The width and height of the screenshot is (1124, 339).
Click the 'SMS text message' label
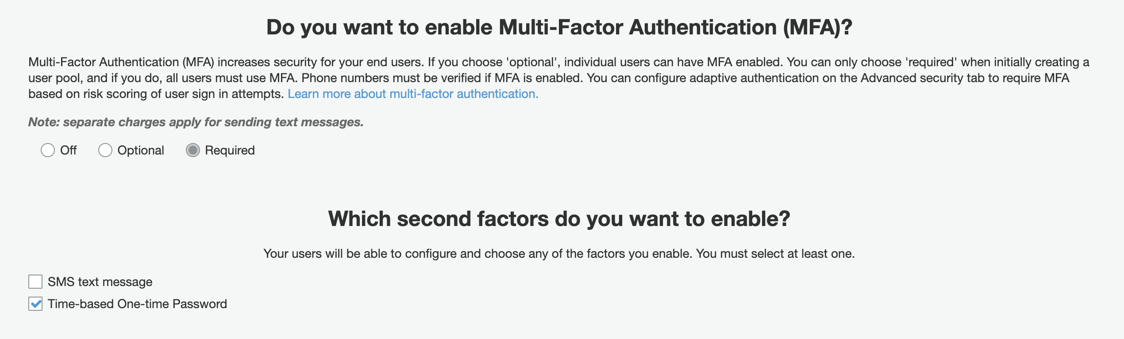pos(100,282)
